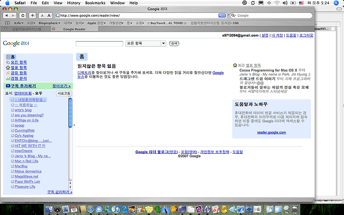Expand the Blogosphere bookmarks folder

[x=49, y=23]
